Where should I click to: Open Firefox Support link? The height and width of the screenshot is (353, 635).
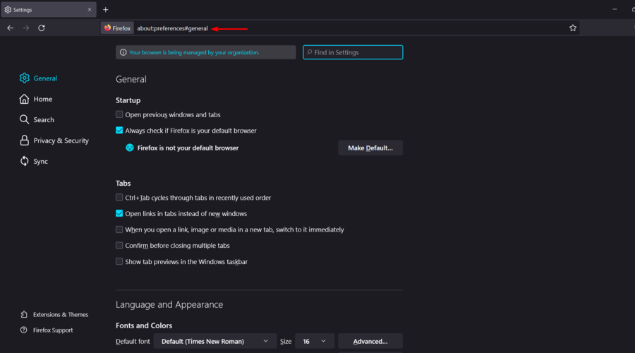[53, 330]
